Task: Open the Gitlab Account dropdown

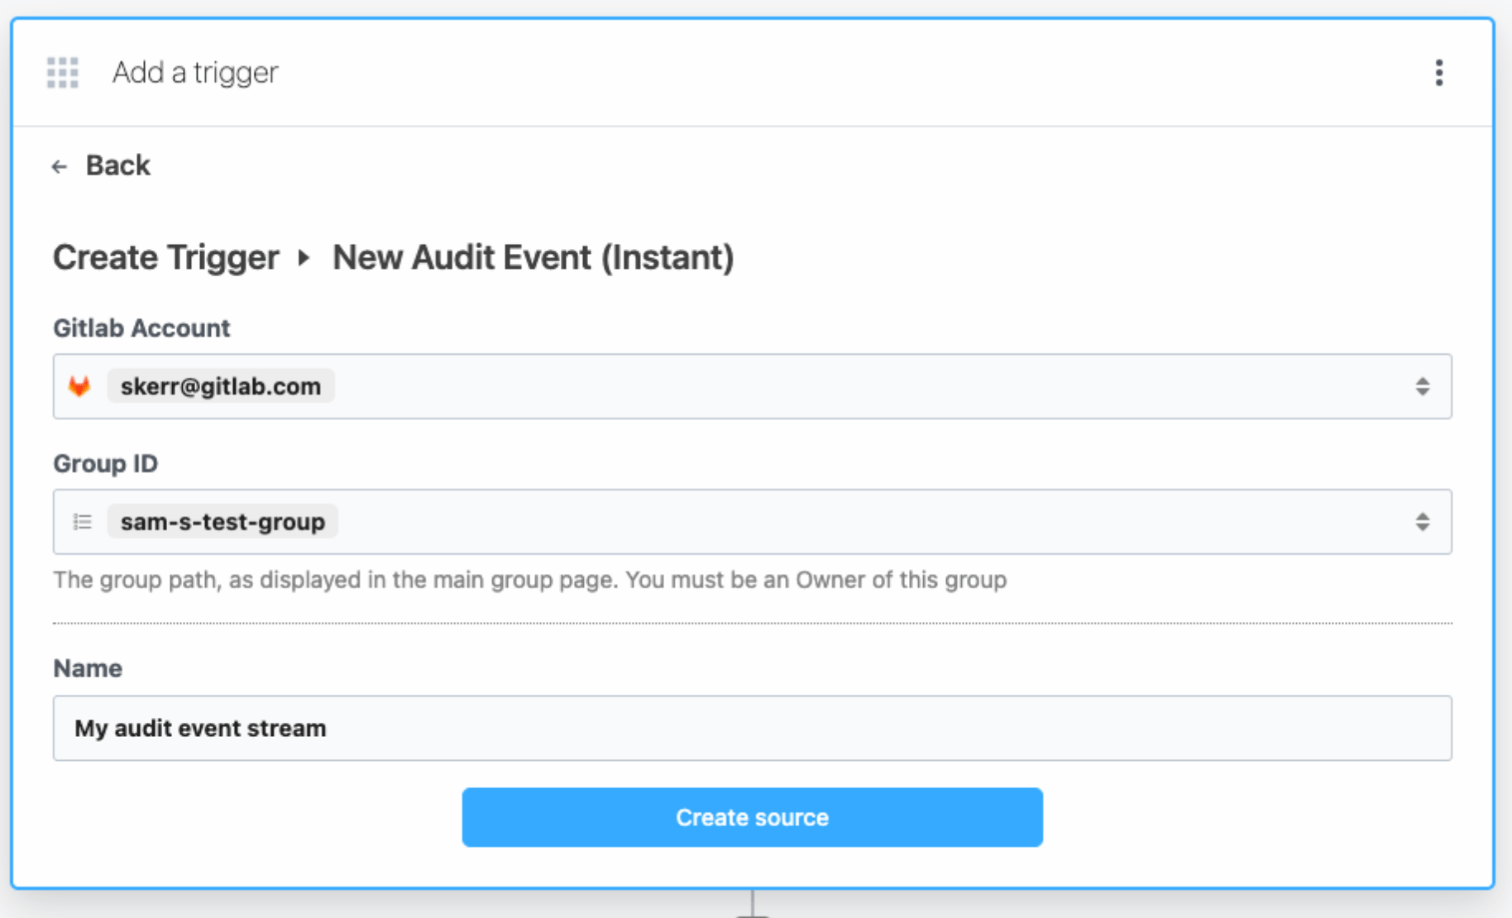Action: coord(753,385)
